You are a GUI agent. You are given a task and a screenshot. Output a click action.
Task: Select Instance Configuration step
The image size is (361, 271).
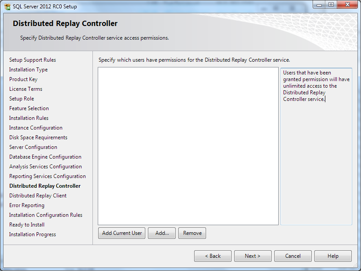pos(36,128)
